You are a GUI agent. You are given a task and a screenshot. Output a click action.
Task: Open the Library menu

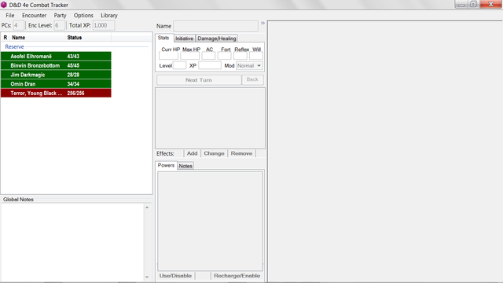point(109,16)
